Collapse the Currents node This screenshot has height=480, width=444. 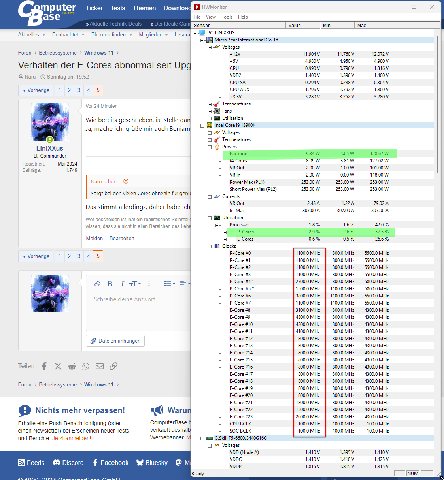[210, 197]
